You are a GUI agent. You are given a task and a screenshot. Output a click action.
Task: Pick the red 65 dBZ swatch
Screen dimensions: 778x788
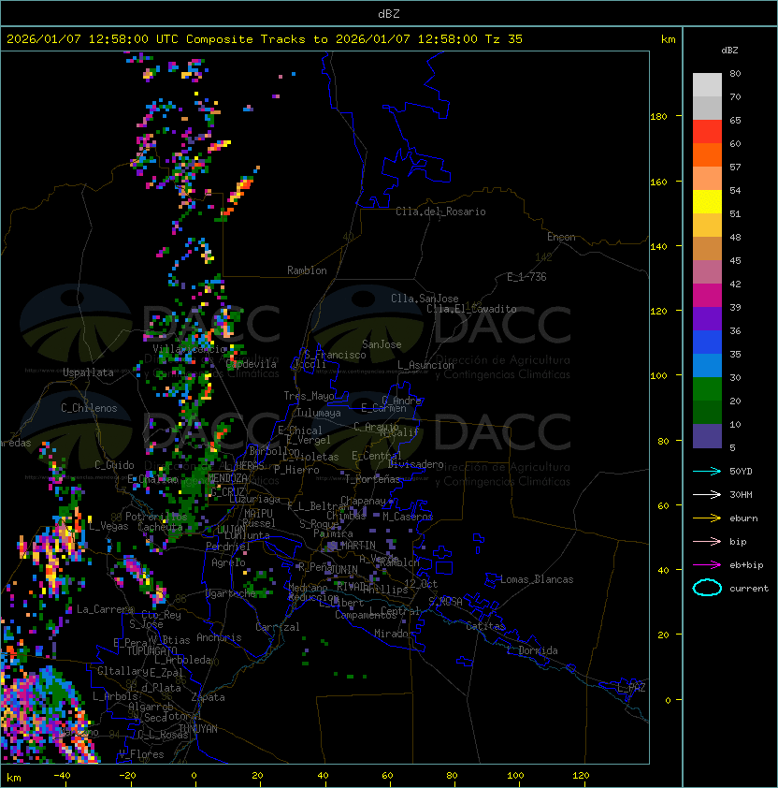tap(707, 131)
